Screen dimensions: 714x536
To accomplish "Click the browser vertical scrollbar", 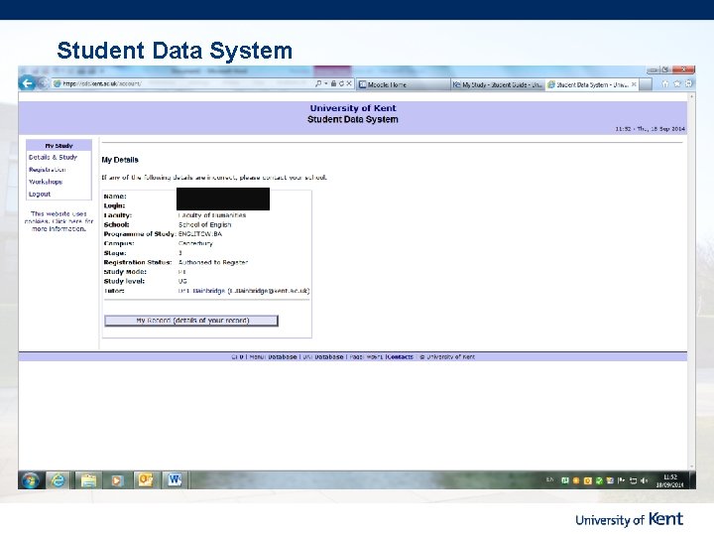I will (692, 280).
